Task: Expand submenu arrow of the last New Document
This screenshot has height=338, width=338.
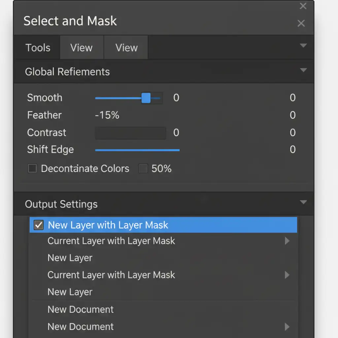Action: tap(287, 327)
